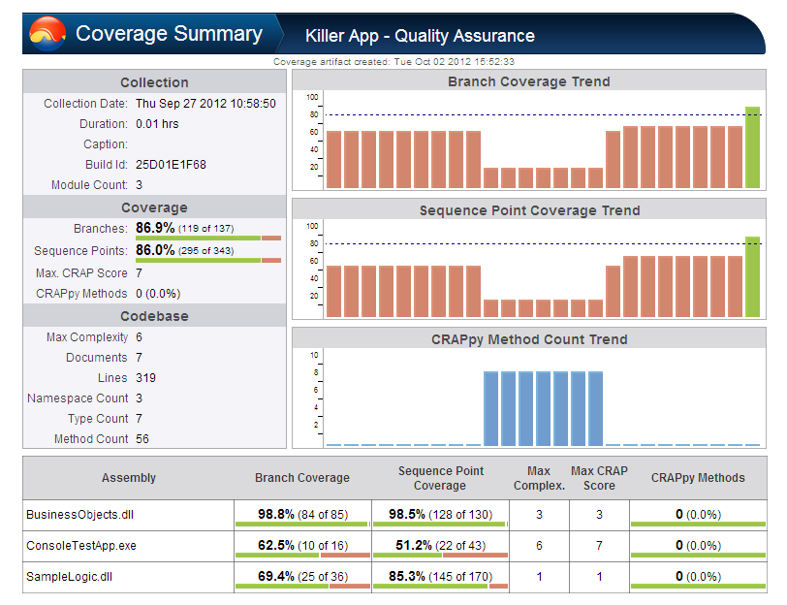Click the green bar in Branch Coverage Trend
787x605 pixels.
point(752,147)
